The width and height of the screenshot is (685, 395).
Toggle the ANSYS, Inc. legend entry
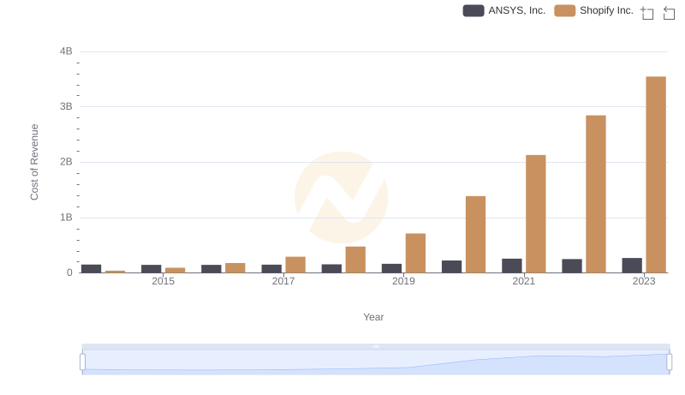504,10
